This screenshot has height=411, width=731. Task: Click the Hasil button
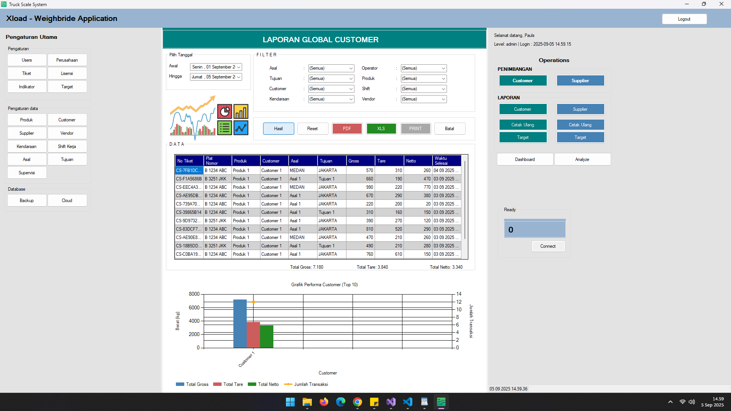(x=278, y=129)
